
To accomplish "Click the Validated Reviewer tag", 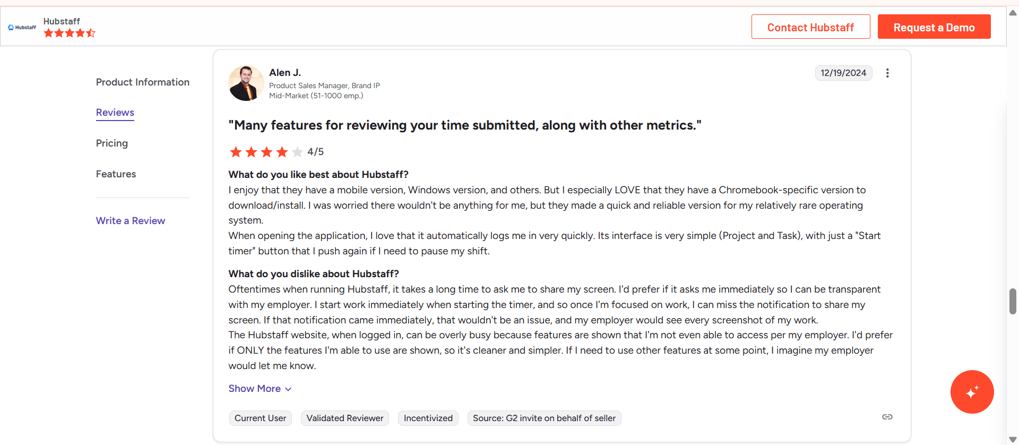I will (x=345, y=418).
